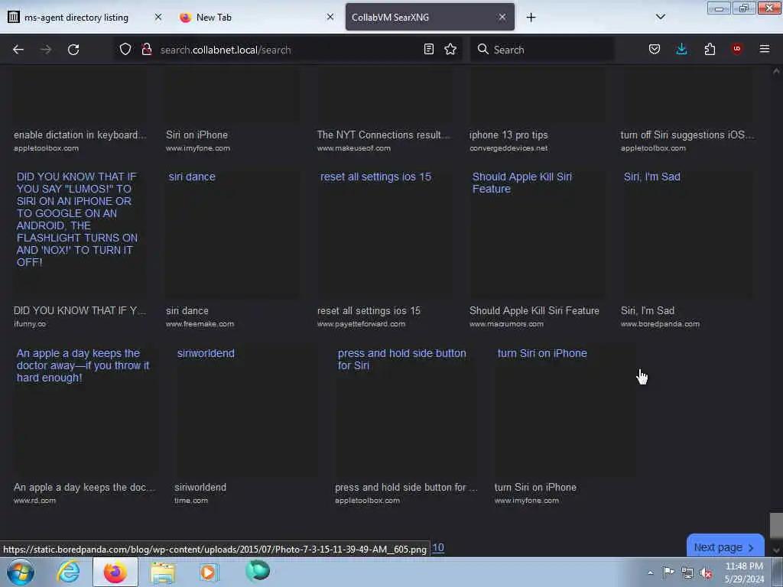Open the Windows Start menu
The height and width of the screenshot is (587, 783).
coord(21,572)
